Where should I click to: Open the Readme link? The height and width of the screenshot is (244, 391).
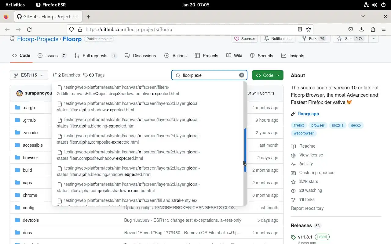coord(307,146)
